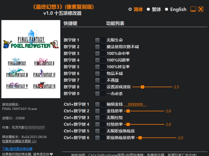The image size is (209, 156).
Task: Toggle 设置游戏速度 switch
Action: pyautogui.click(x=100, y=87)
